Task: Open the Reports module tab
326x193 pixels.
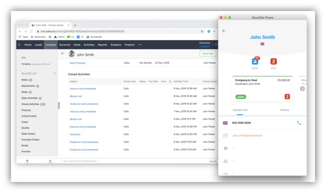Action: point(102,45)
